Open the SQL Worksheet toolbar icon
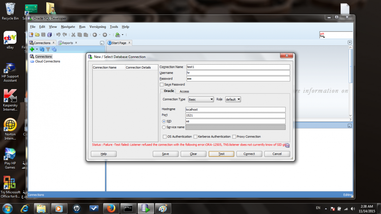 118,35
